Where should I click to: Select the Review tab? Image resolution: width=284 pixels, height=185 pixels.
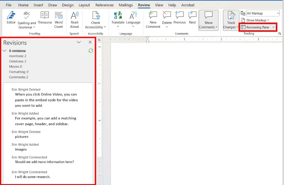(x=144, y=5)
